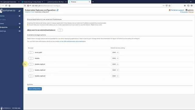Reload the page with browser refresh button
Image resolution: width=195 pixels, height=110 pixels.
click(x=6, y=5)
